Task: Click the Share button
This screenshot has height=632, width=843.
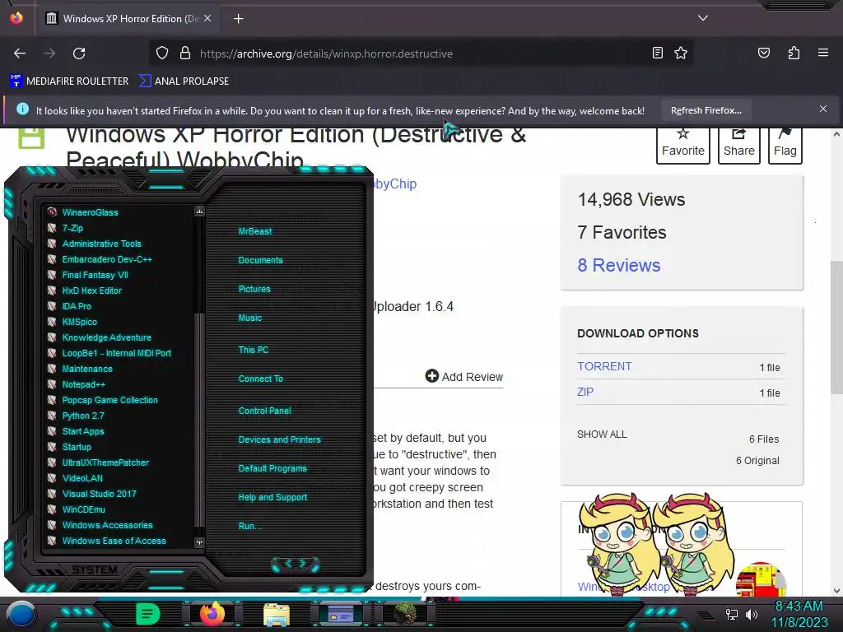Action: (738, 145)
